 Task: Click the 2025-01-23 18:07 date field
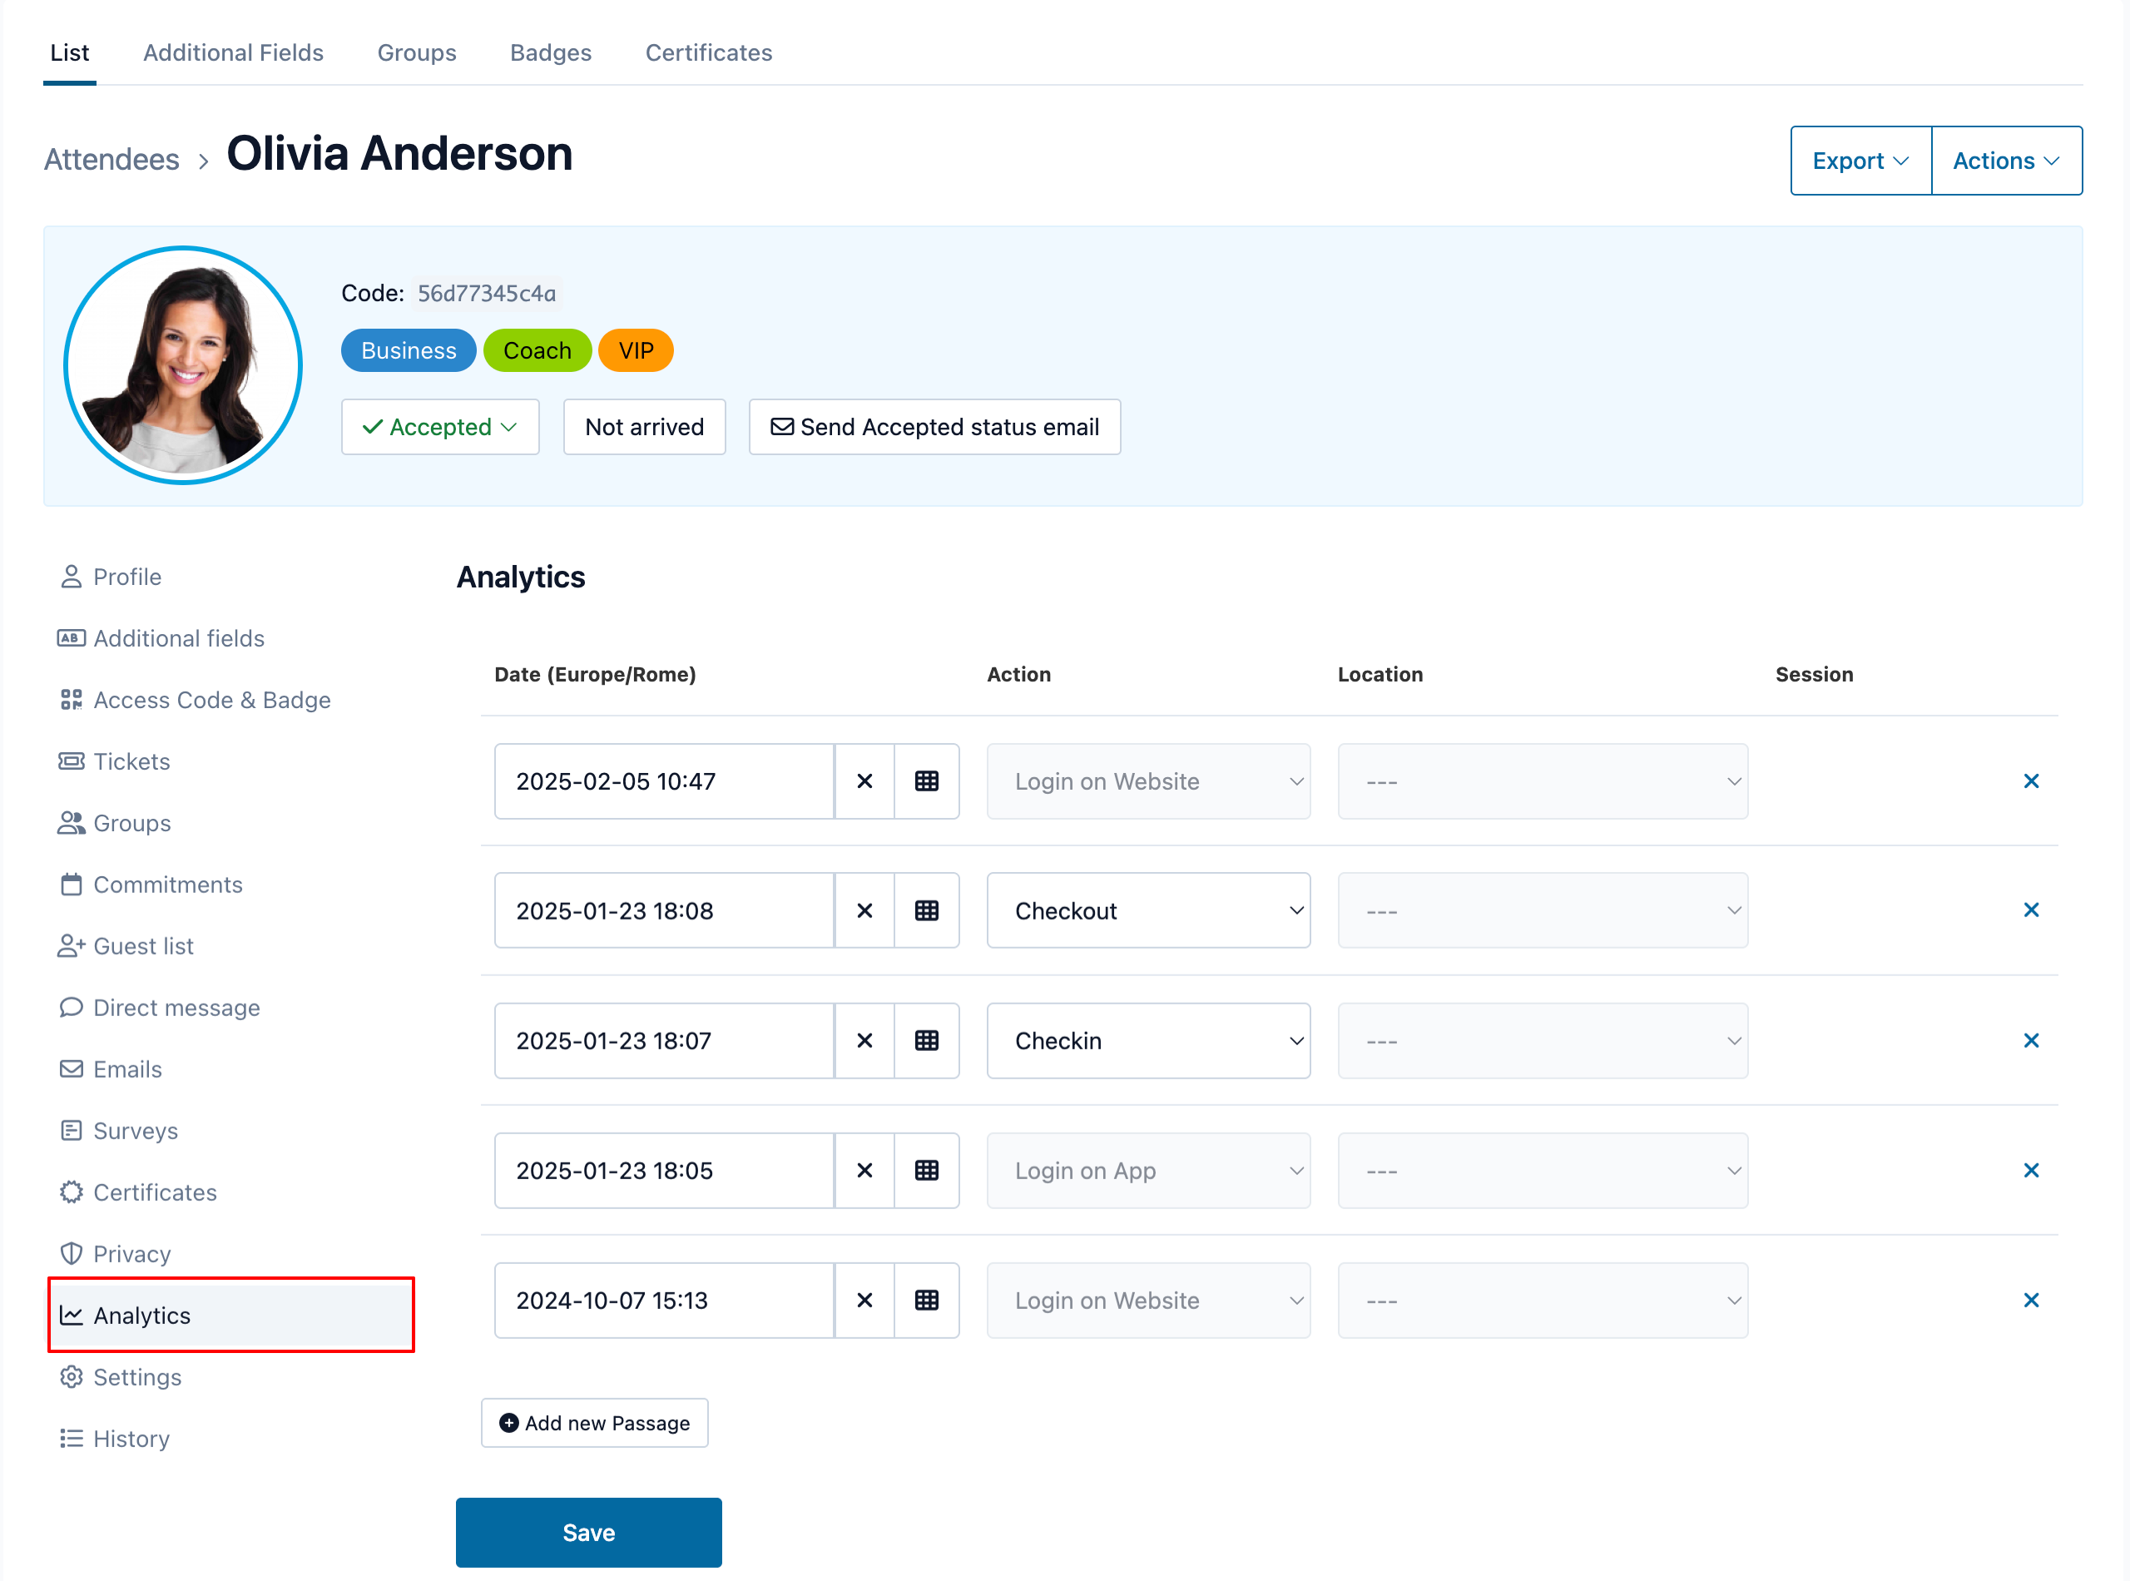click(x=663, y=1040)
